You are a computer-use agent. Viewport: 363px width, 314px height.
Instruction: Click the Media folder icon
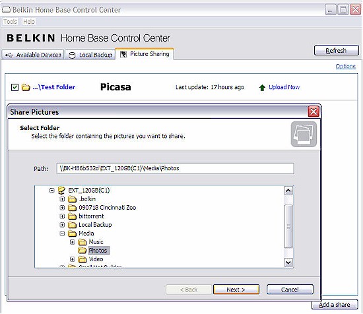pyautogui.click(x=72, y=234)
